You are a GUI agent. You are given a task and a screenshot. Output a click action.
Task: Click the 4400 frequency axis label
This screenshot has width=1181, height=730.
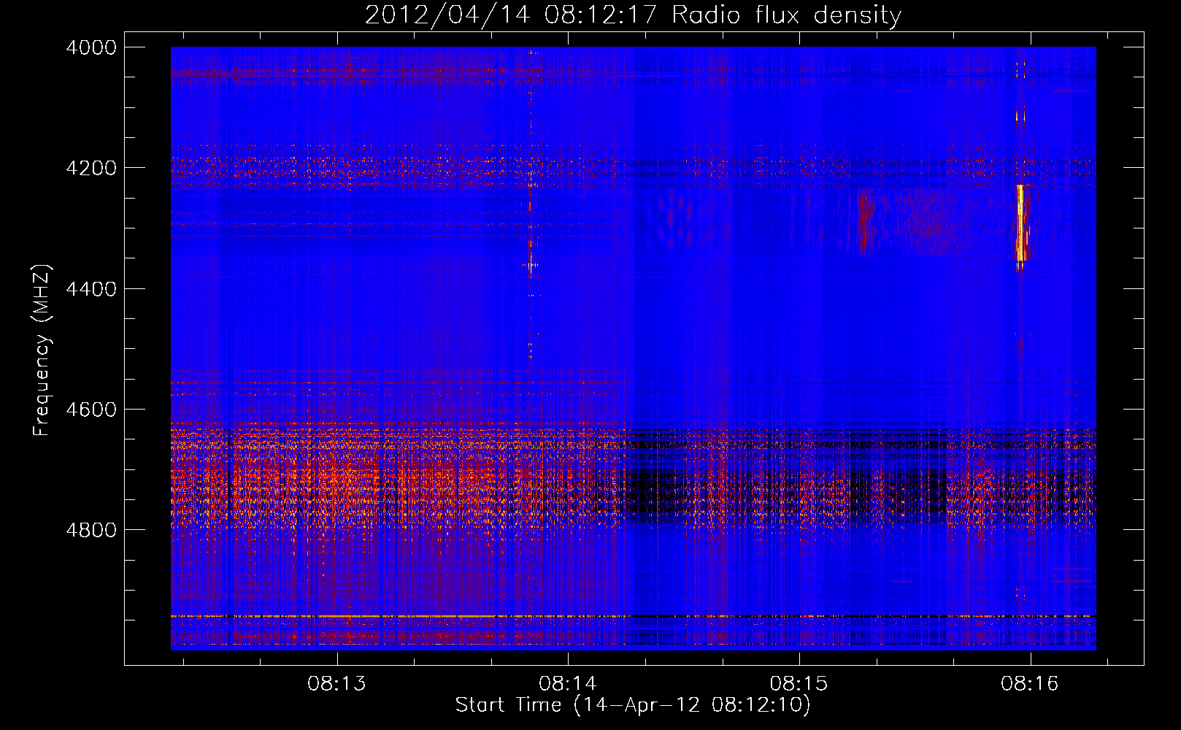(91, 289)
